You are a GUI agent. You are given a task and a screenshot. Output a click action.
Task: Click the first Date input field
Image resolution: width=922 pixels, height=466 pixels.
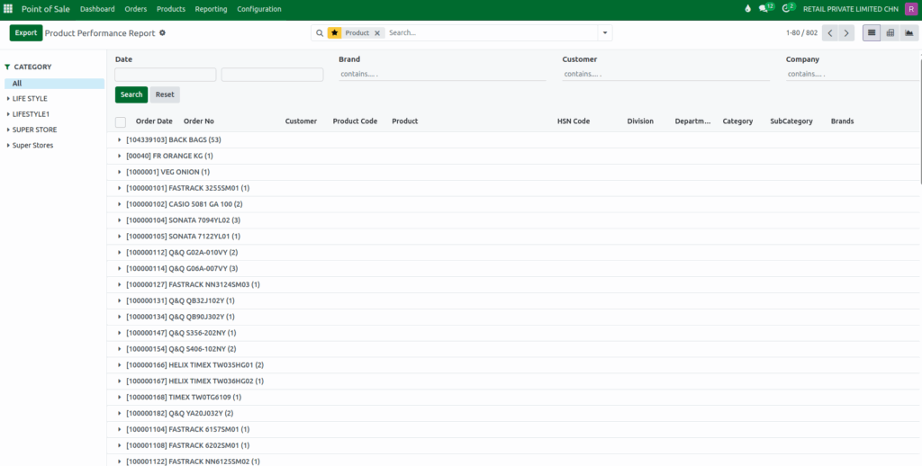click(166, 75)
